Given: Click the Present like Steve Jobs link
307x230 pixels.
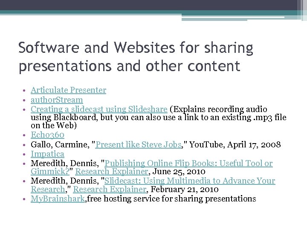Looking at the screenshot, I should tap(139, 144).
